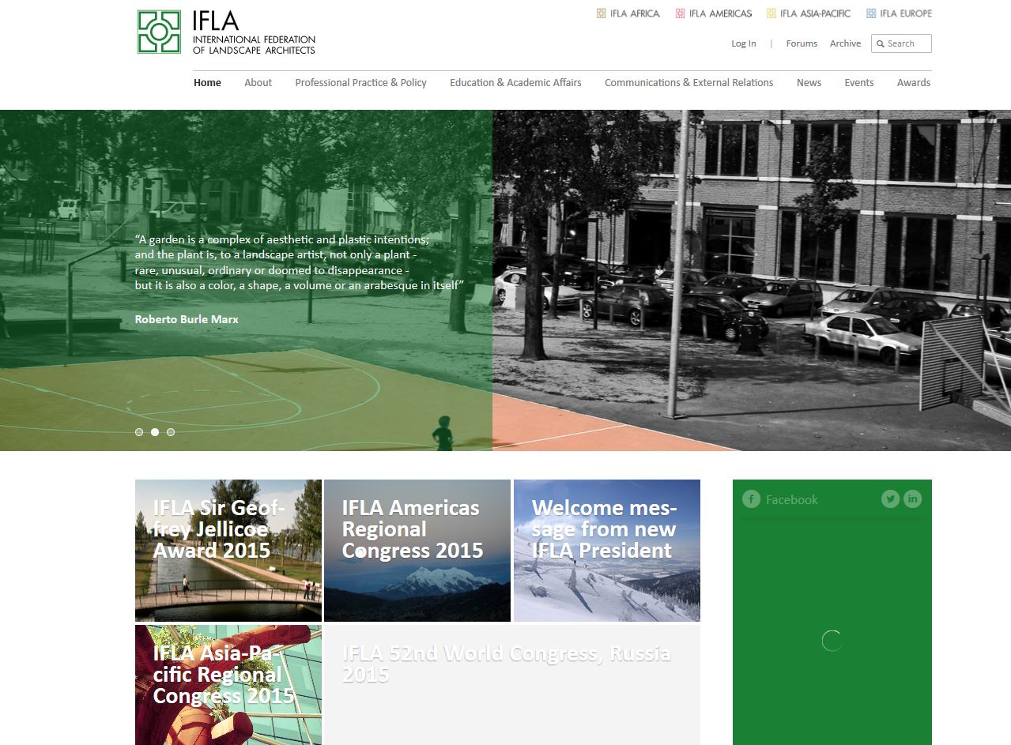1011x745 pixels.
Task: Click the Twitter icon in the social panel
Action: pyautogui.click(x=890, y=499)
